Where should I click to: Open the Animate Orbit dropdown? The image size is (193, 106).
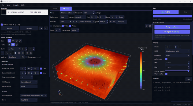click(x=66, y=22)
